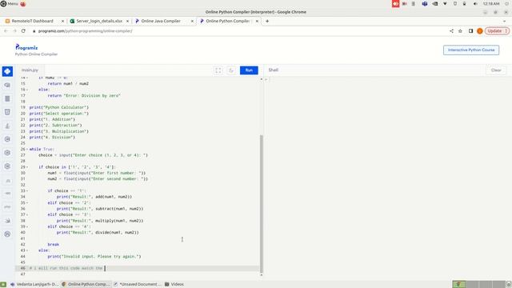512x288 pixels.
Task: Click the 'break' statement on line 42
Action: click(x=54, y=245)
